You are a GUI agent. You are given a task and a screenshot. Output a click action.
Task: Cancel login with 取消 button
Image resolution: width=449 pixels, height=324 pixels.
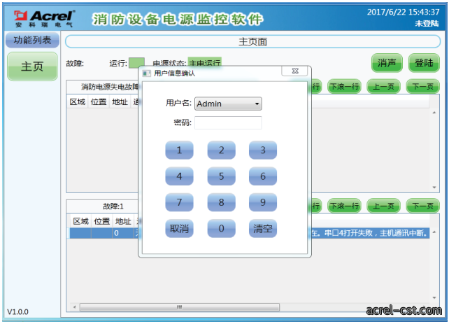pyautogui.click(x=179, y=228)
